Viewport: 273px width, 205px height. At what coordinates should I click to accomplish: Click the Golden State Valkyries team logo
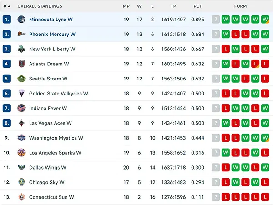(21, 93)
